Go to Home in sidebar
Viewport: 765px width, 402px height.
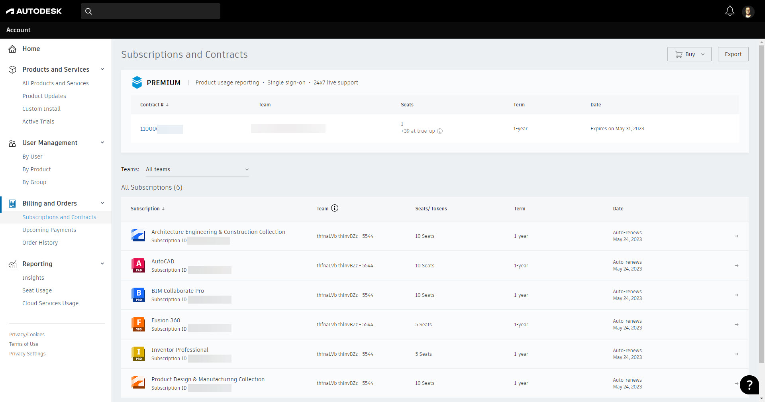click(x=31, y=49)
